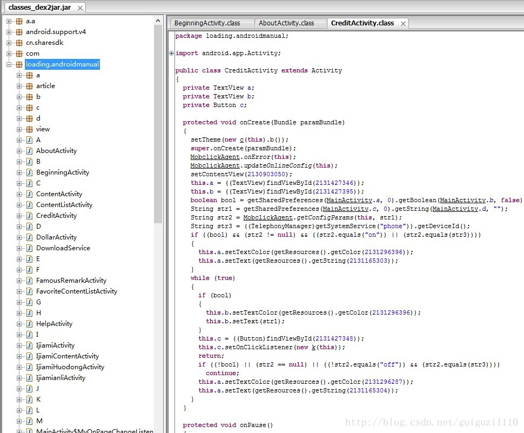Viewport: 524px width, 433px height.
Task: Click the android.support.v4 package icon
Action: point(19,32)
